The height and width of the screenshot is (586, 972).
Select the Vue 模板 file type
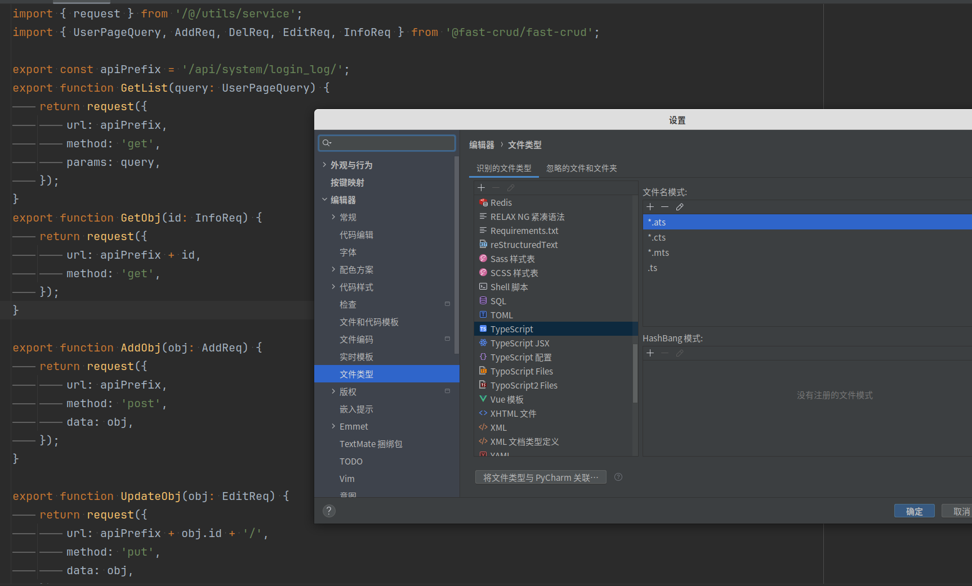coord(506,399)
